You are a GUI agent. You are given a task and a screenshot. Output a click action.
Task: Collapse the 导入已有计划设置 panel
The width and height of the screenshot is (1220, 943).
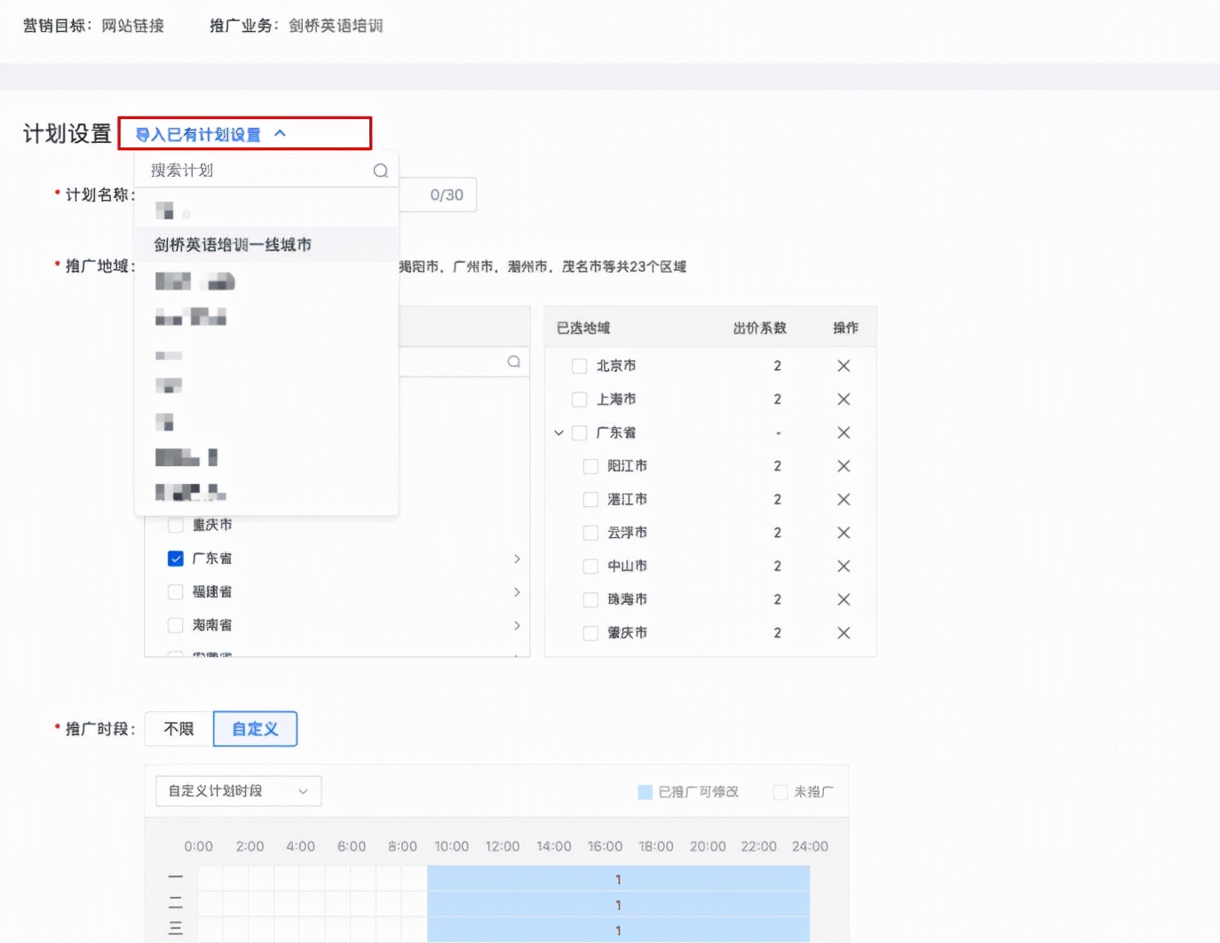tap(281, 133)
